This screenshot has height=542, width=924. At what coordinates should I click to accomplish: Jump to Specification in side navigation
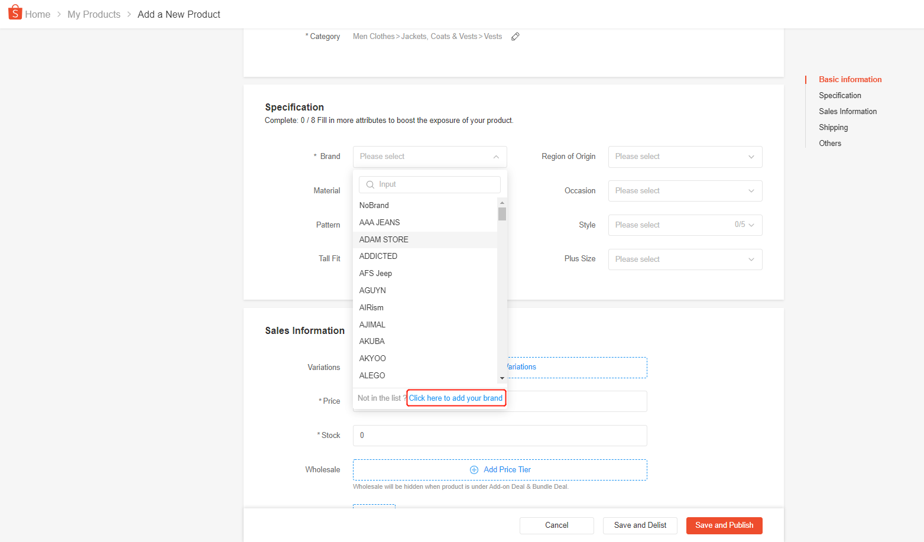(840, 95)
